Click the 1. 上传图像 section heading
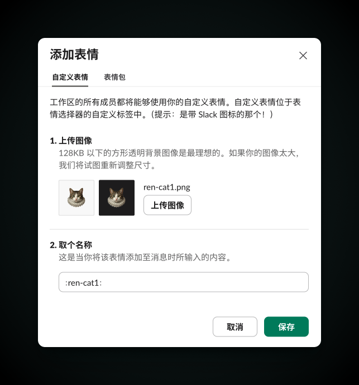Screen dimensions: 359x385 [x=71, y=141]
